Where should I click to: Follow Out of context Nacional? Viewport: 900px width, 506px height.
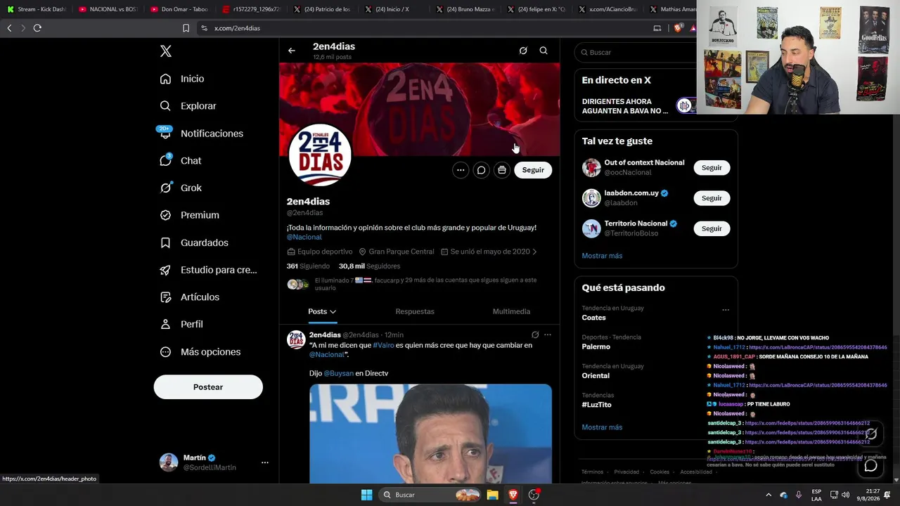(712, 168)
